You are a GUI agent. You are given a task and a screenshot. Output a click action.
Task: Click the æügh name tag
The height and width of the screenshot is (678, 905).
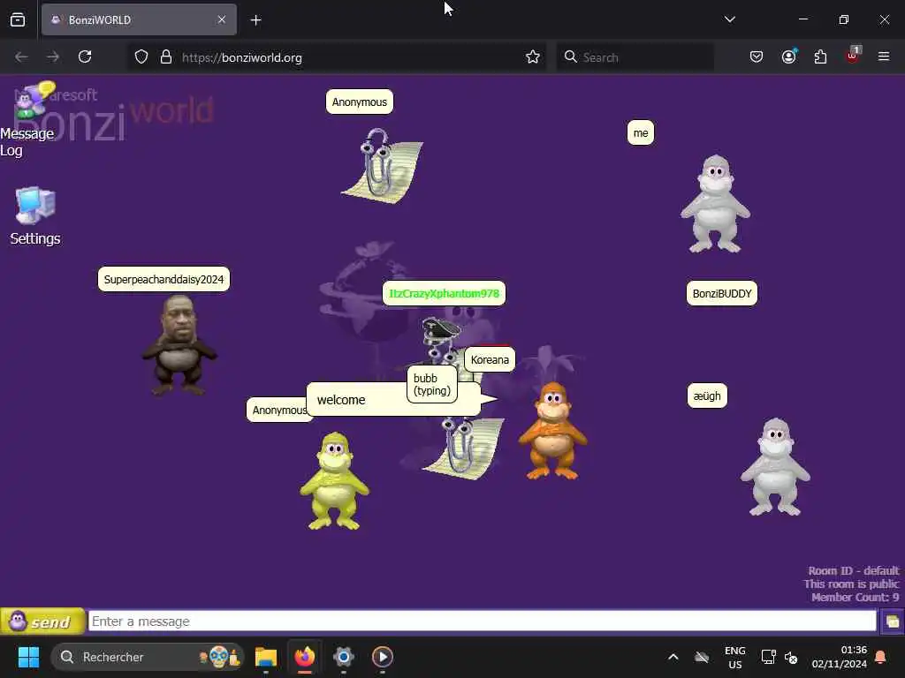(707, 396)
